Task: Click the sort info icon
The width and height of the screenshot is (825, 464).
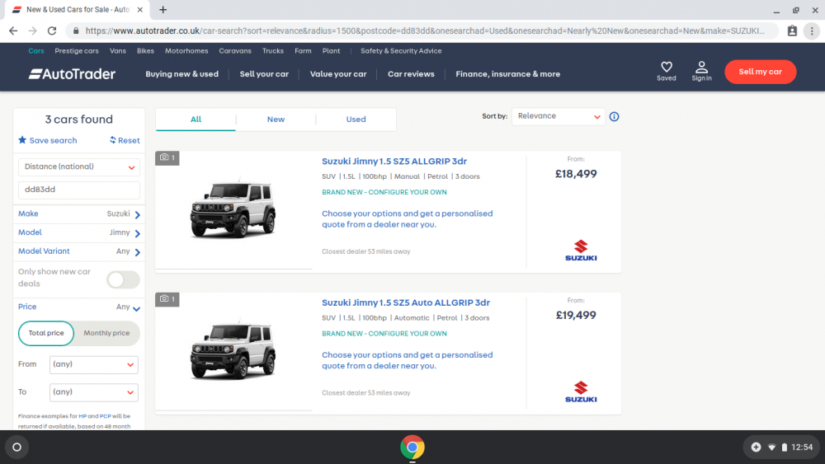Action: coord(614,117)
